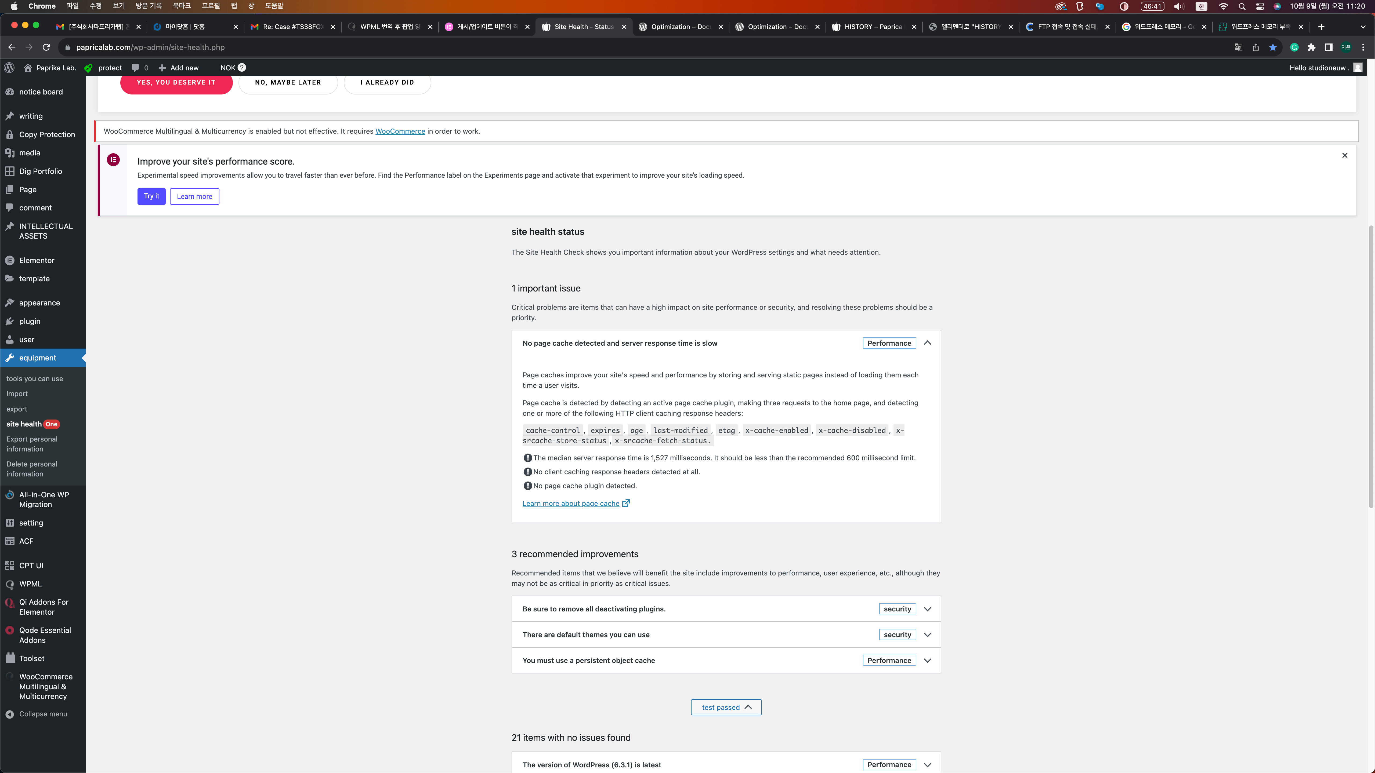Go back with the browser back arrow
The image size is (1375, 773).
point(12,48)
